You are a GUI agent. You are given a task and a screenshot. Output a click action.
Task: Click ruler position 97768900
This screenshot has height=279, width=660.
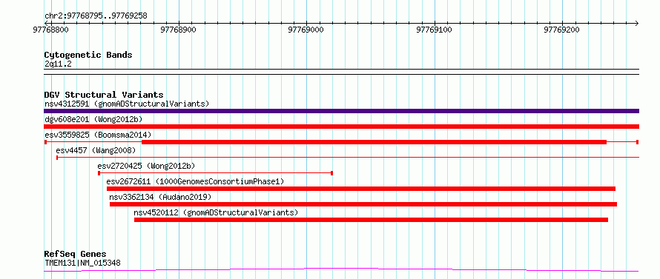pyautogui.click(x=179, y=30)
